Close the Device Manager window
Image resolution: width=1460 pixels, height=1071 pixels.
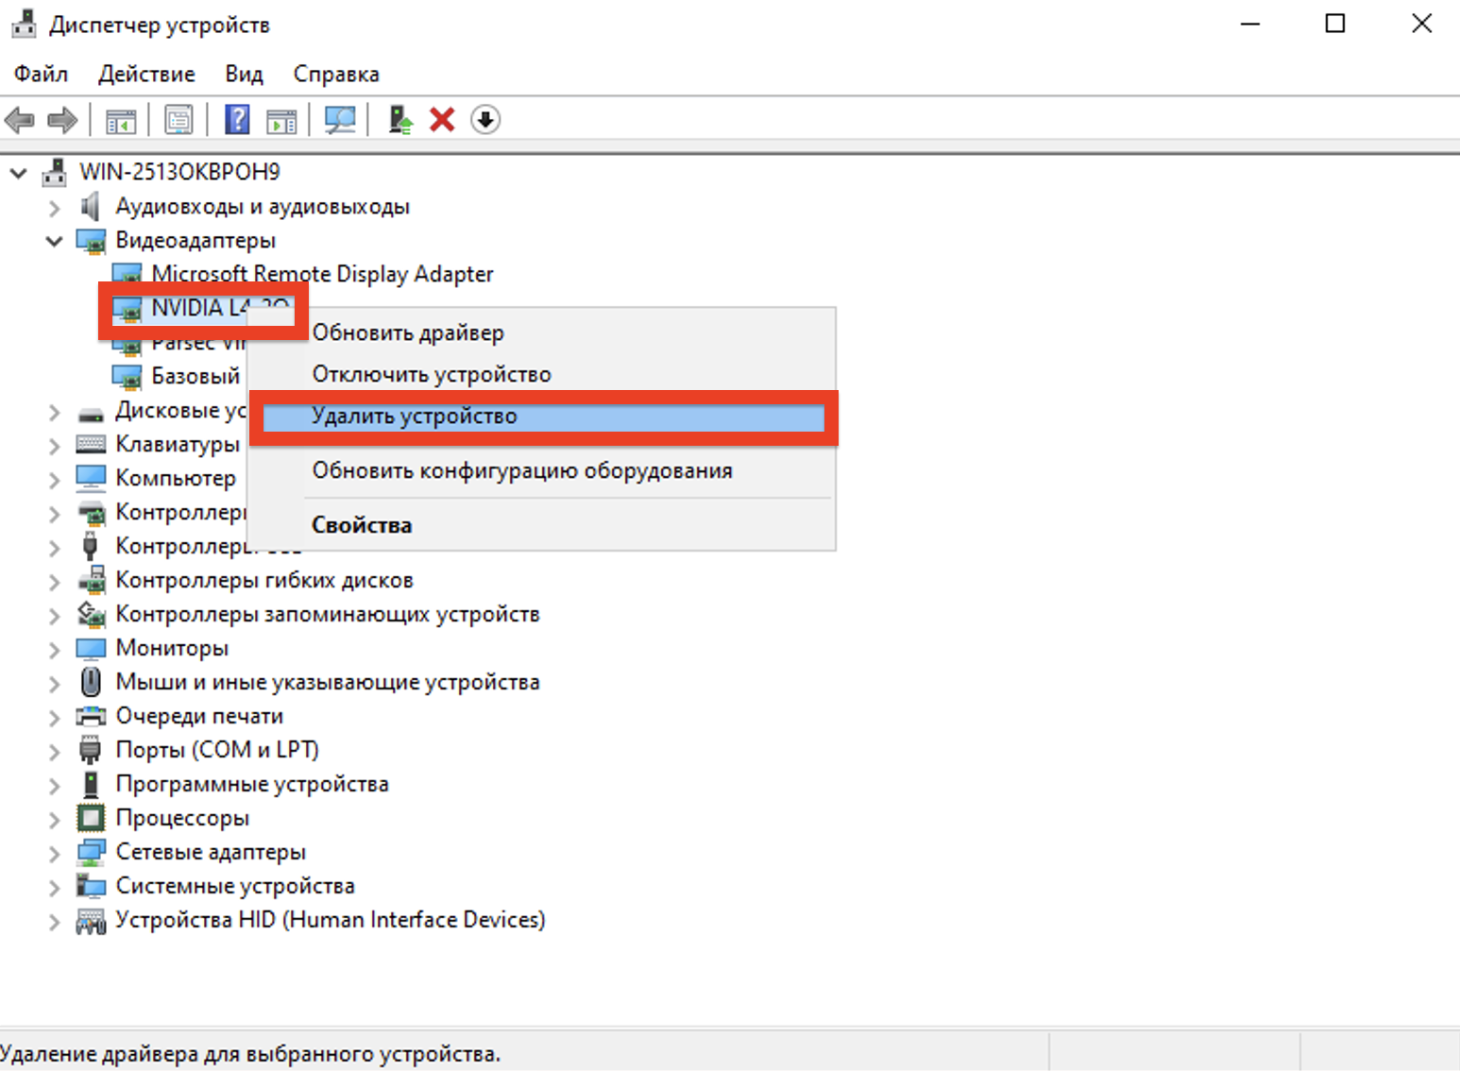coord(1421,25)
